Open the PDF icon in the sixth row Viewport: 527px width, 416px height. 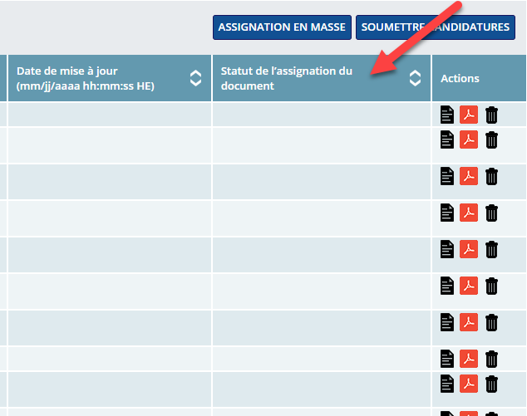[x=469, y=286]
